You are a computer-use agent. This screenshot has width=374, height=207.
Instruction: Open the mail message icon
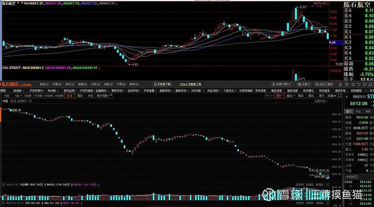point(346,84)
